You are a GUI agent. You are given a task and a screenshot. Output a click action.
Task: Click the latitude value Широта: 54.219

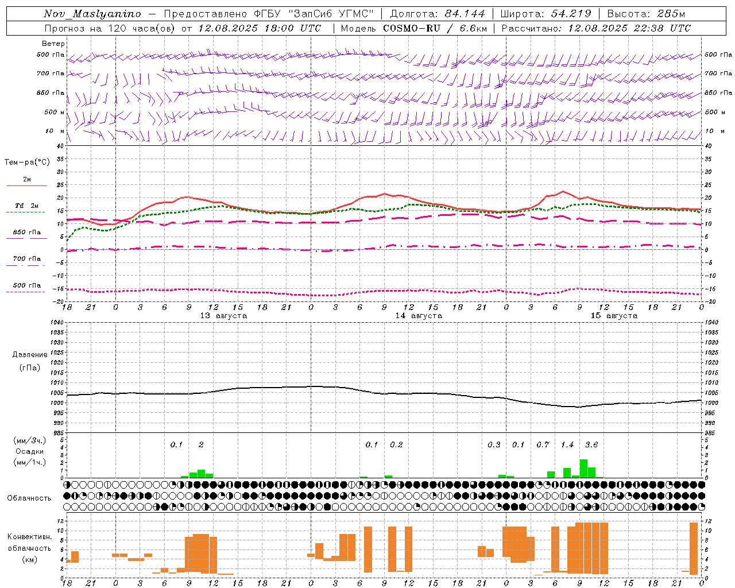(546, 14)
